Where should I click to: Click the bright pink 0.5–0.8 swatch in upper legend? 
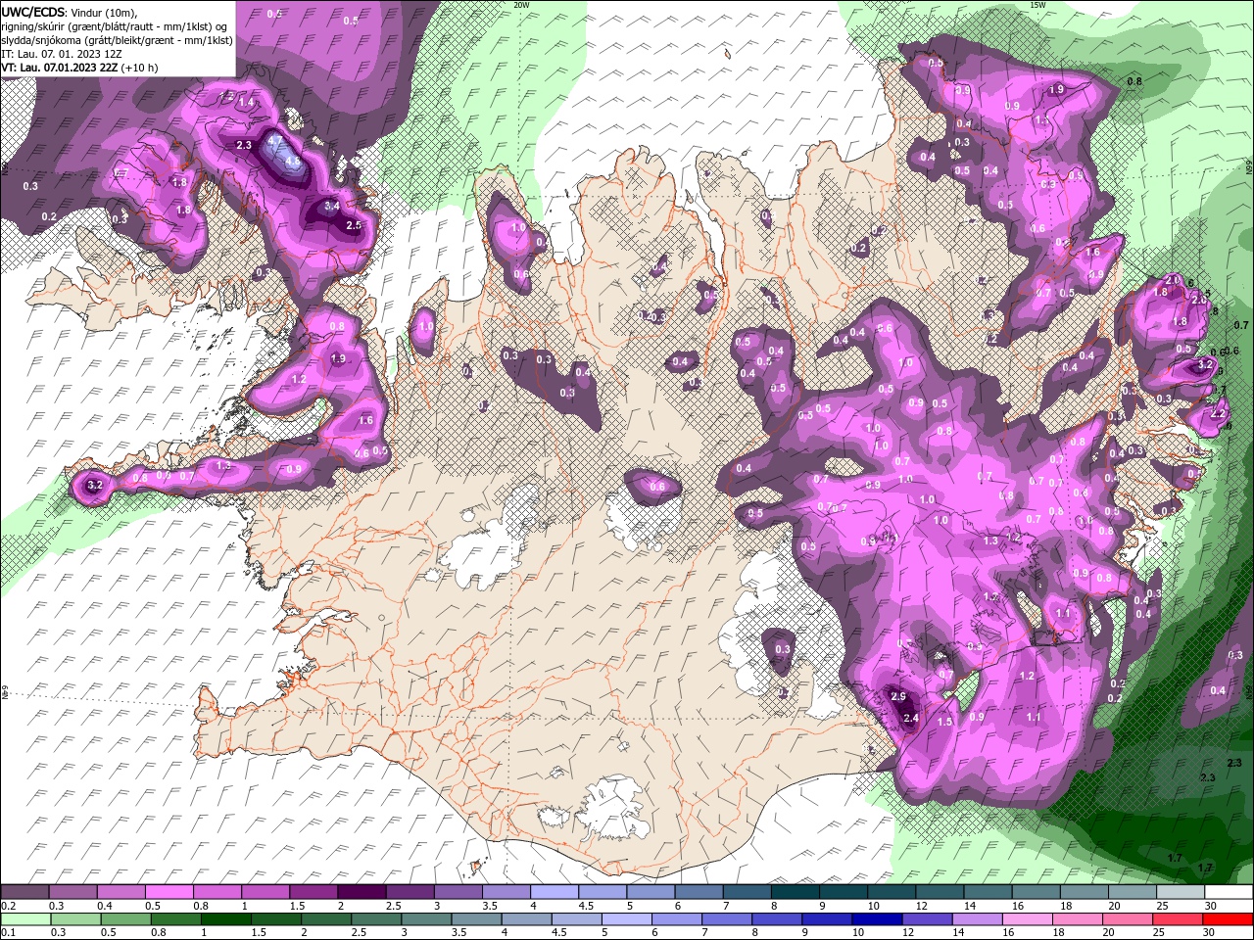(169, 892)
